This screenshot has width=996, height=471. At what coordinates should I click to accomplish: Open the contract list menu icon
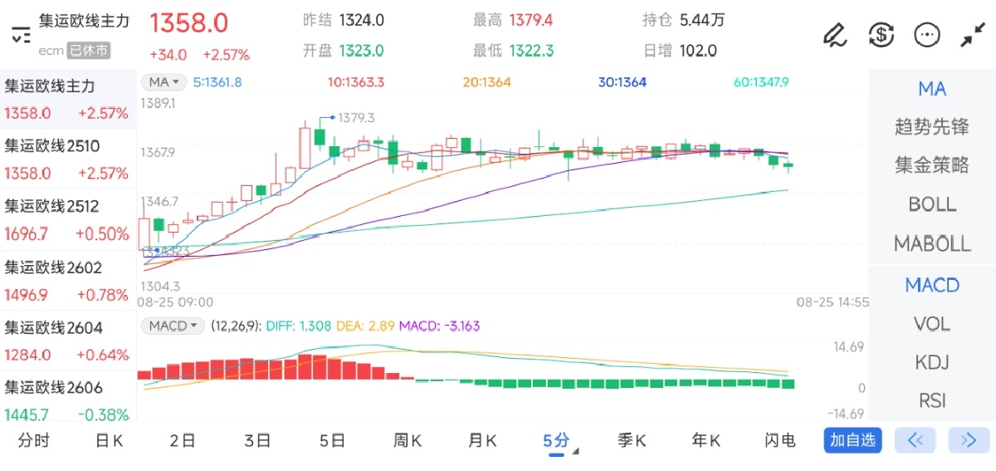pyautogui.click(x=21, y=35)
